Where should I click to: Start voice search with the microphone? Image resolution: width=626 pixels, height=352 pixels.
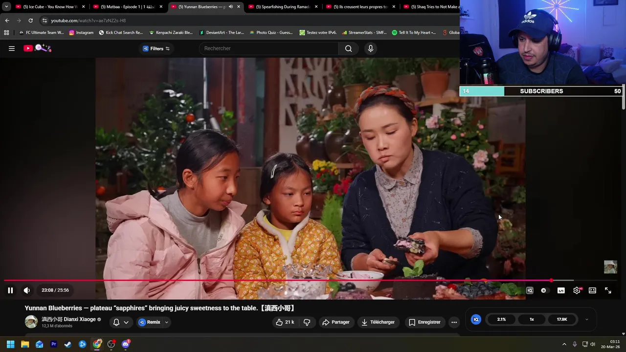(x=371, y=48)
